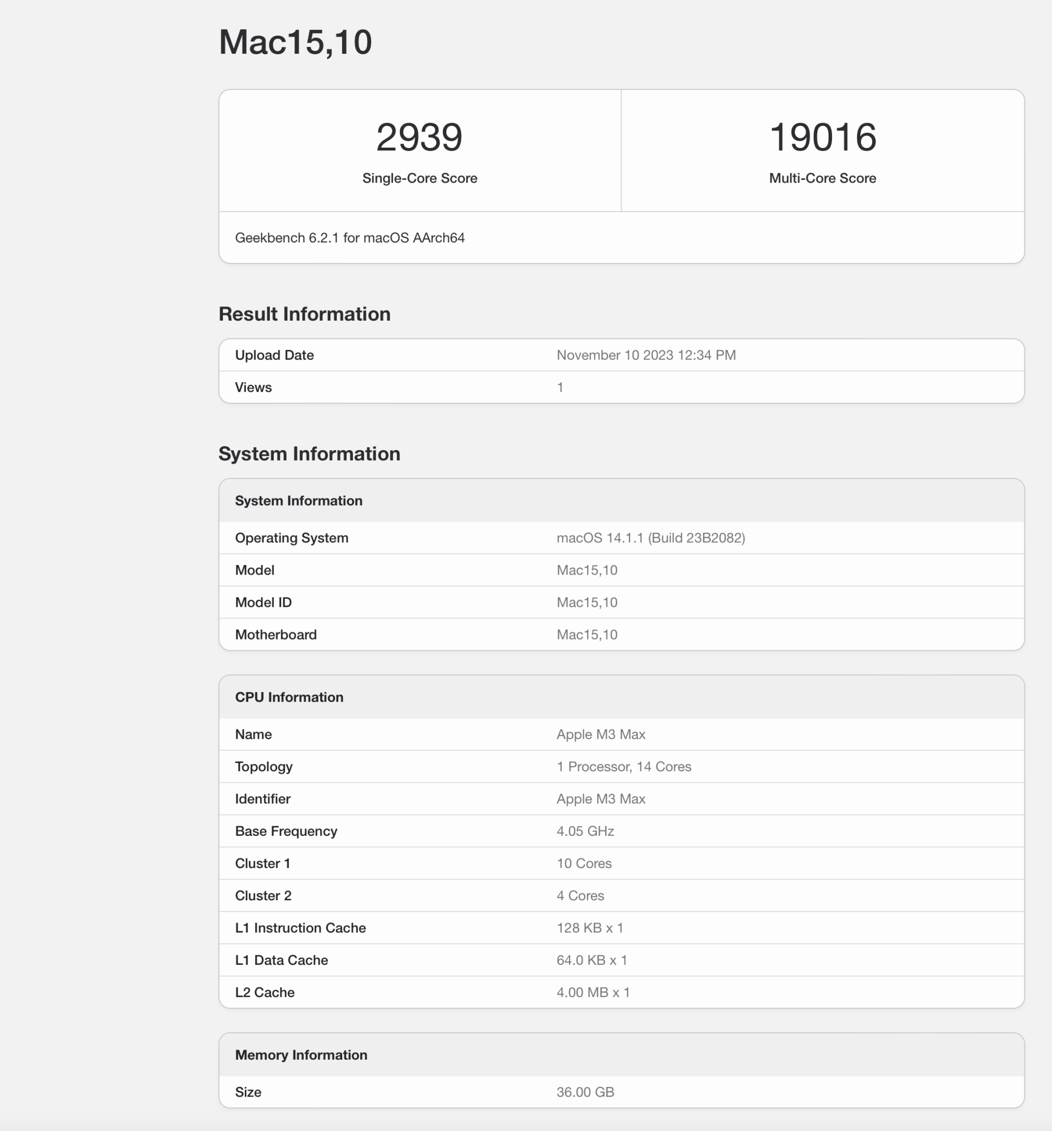
Task: Select the "4 Cores" value
Action: coord(580,896)
